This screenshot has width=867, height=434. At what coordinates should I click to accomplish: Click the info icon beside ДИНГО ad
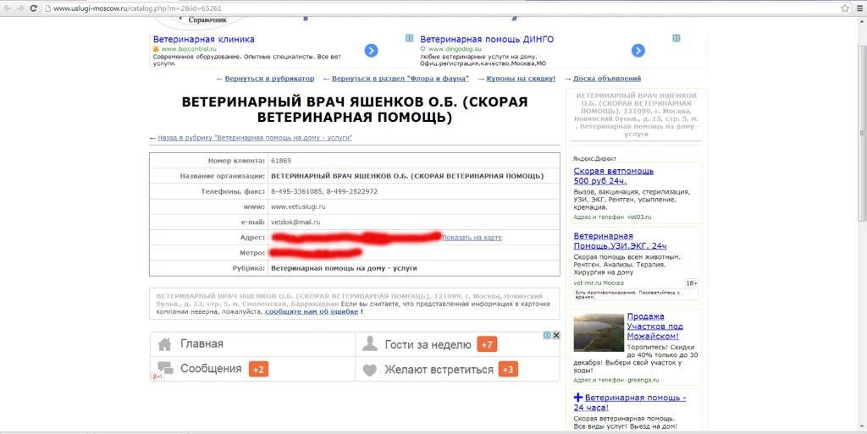tap(676, 38)
